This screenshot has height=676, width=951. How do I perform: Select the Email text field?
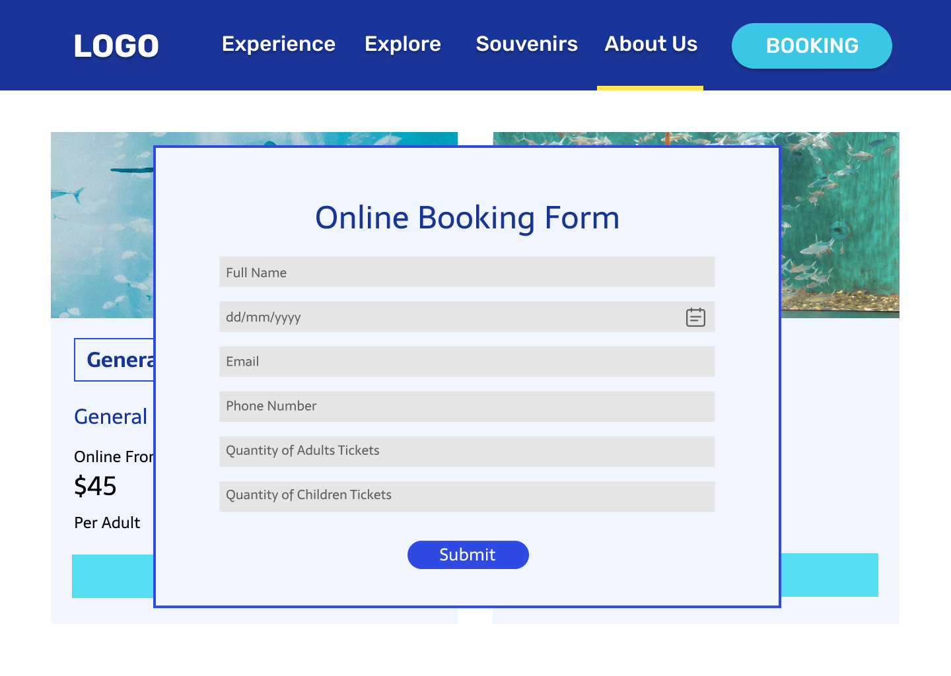click(x=466, y=362)
